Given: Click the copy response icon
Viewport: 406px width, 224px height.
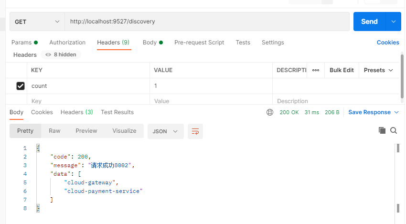Looking at the screenshot, I should [382, 130].
